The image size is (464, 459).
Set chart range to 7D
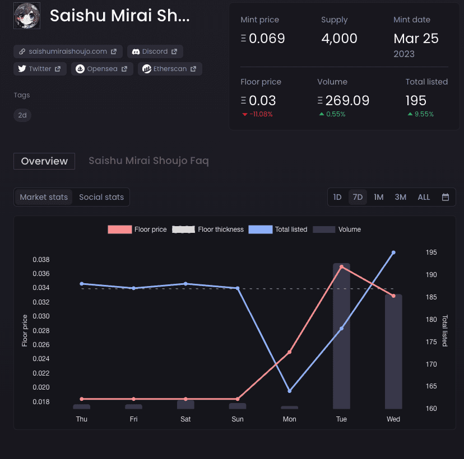pyautogui.click(x=358, y=197)
